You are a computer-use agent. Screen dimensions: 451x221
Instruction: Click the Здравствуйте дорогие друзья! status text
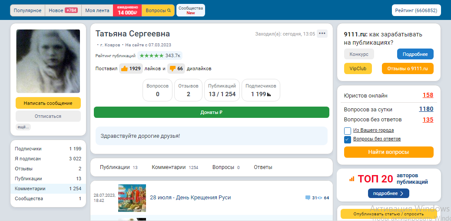[x=140, y=136]
